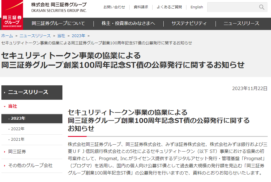Click the ニュースリリース sidebar heading
This screenshot has height=182, width=271.
pos(32,92)
